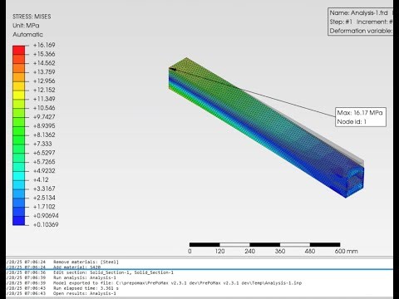Click the red top legend color band

pos(18,50)
